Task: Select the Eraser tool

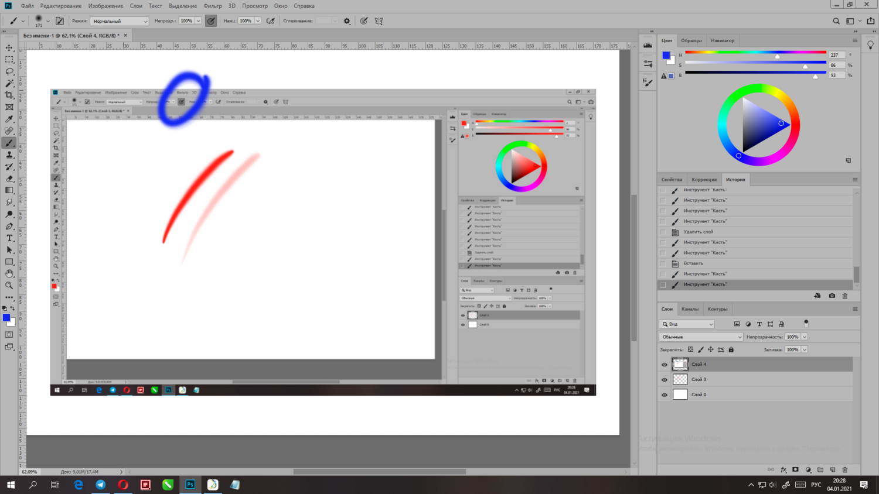Action: (9, 179)
